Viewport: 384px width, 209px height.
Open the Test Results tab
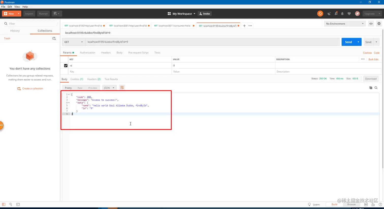pos(111,79)
